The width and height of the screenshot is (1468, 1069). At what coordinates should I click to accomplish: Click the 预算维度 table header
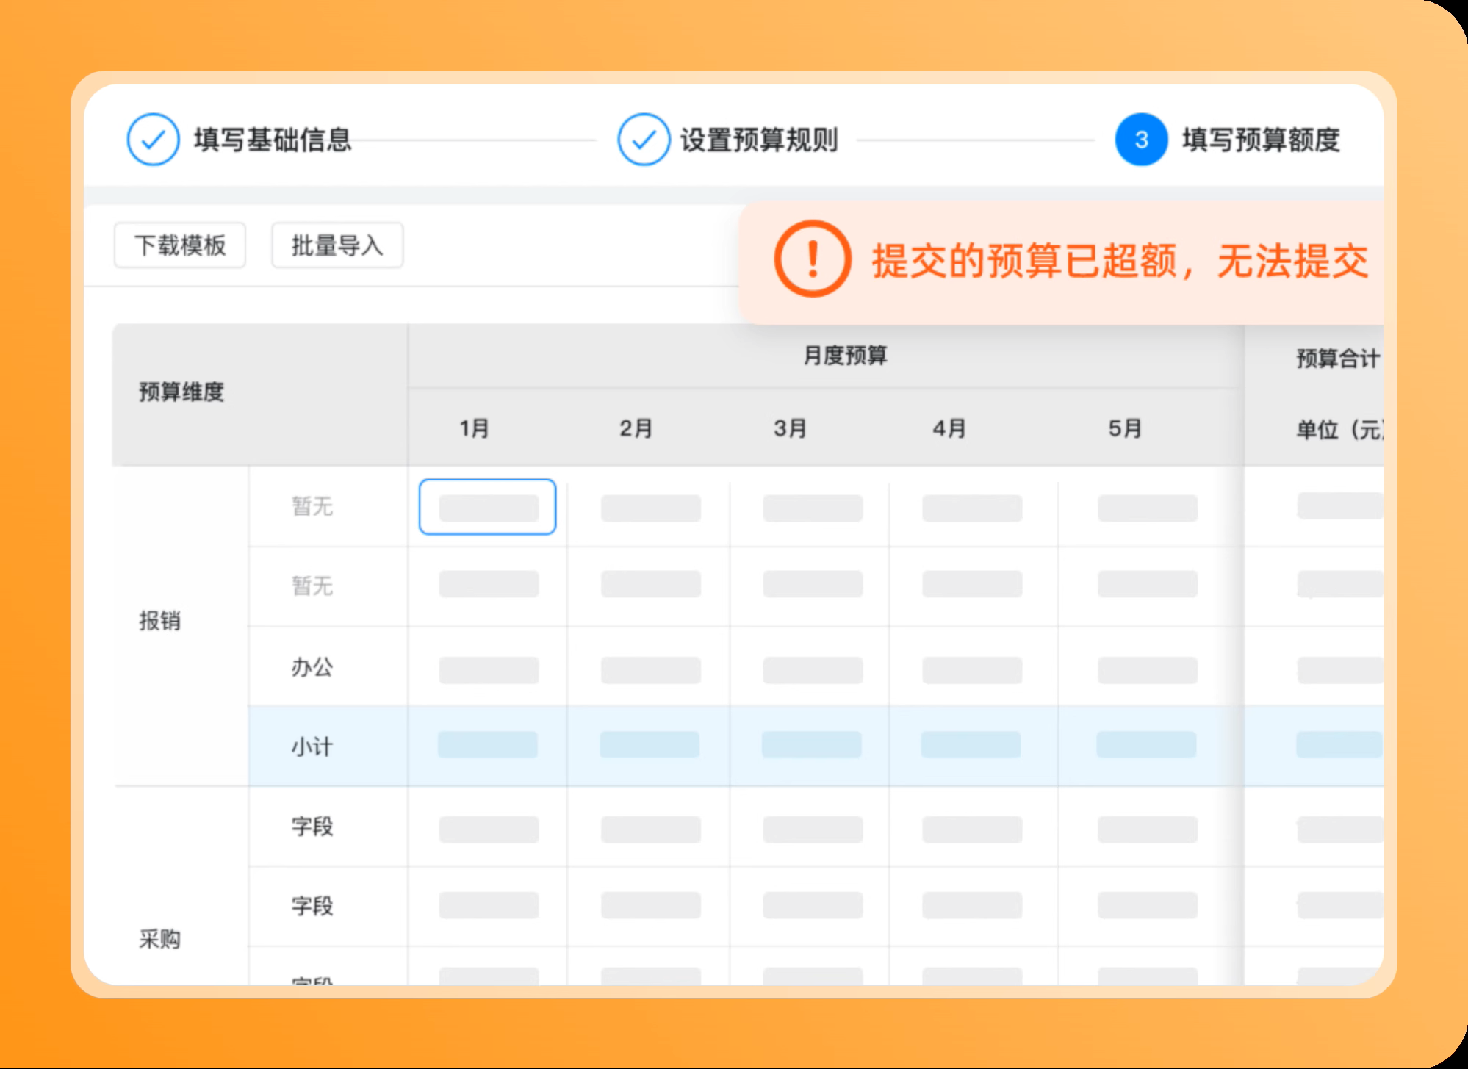click(181, 392)
